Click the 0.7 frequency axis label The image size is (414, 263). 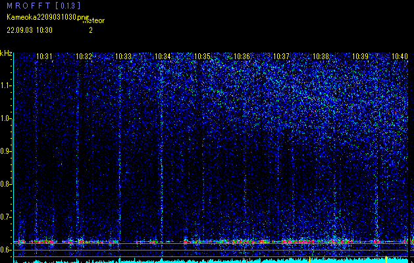pos(5,217)
